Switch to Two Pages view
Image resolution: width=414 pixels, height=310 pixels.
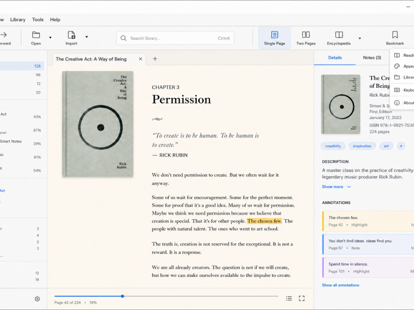[306, 38]
